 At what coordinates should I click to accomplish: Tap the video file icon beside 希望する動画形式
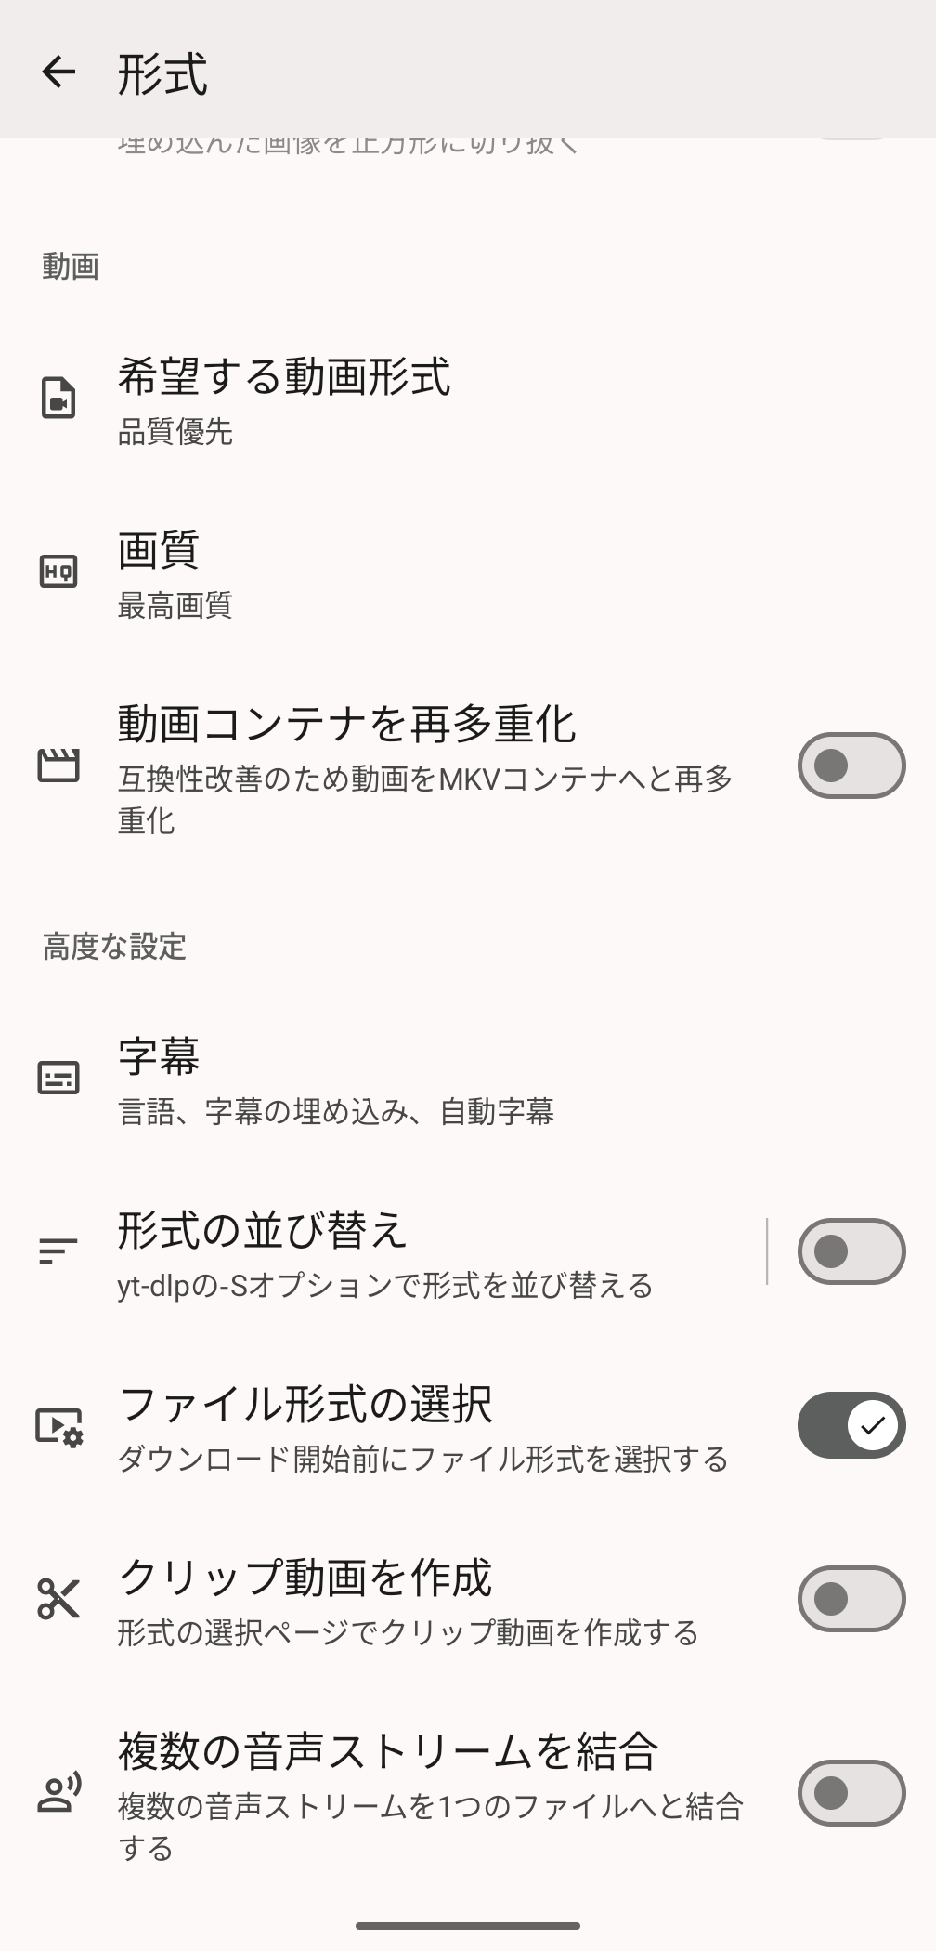[x=58, y=399]
